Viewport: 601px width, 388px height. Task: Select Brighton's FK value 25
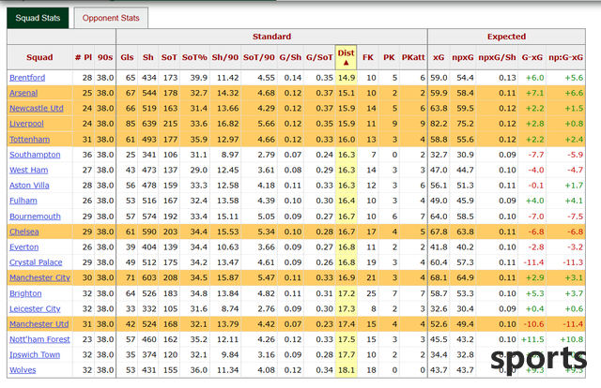coord(371,293)
